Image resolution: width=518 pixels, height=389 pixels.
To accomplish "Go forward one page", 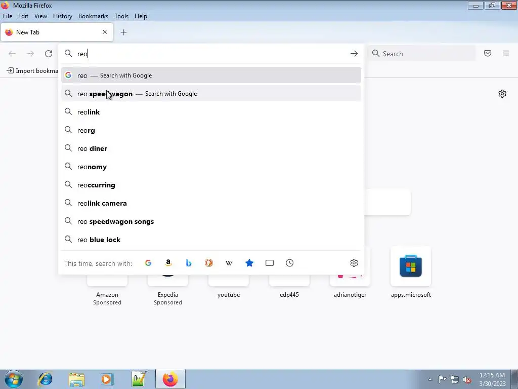I will (30, 54).
